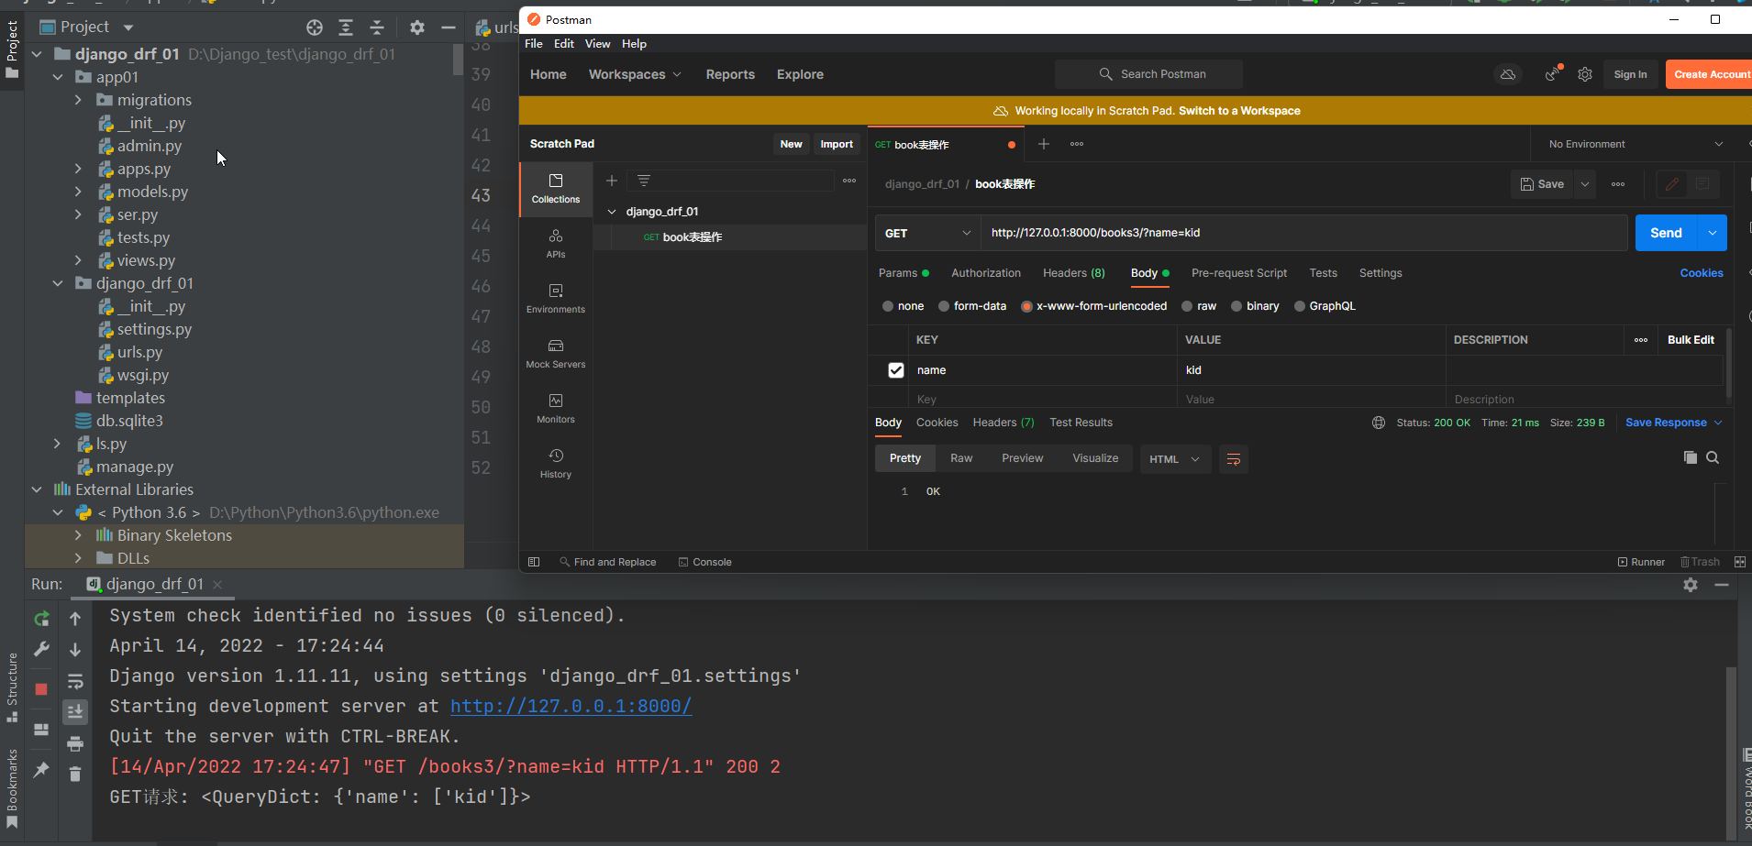
Task: Select the none body type
Action: (888, 306)
